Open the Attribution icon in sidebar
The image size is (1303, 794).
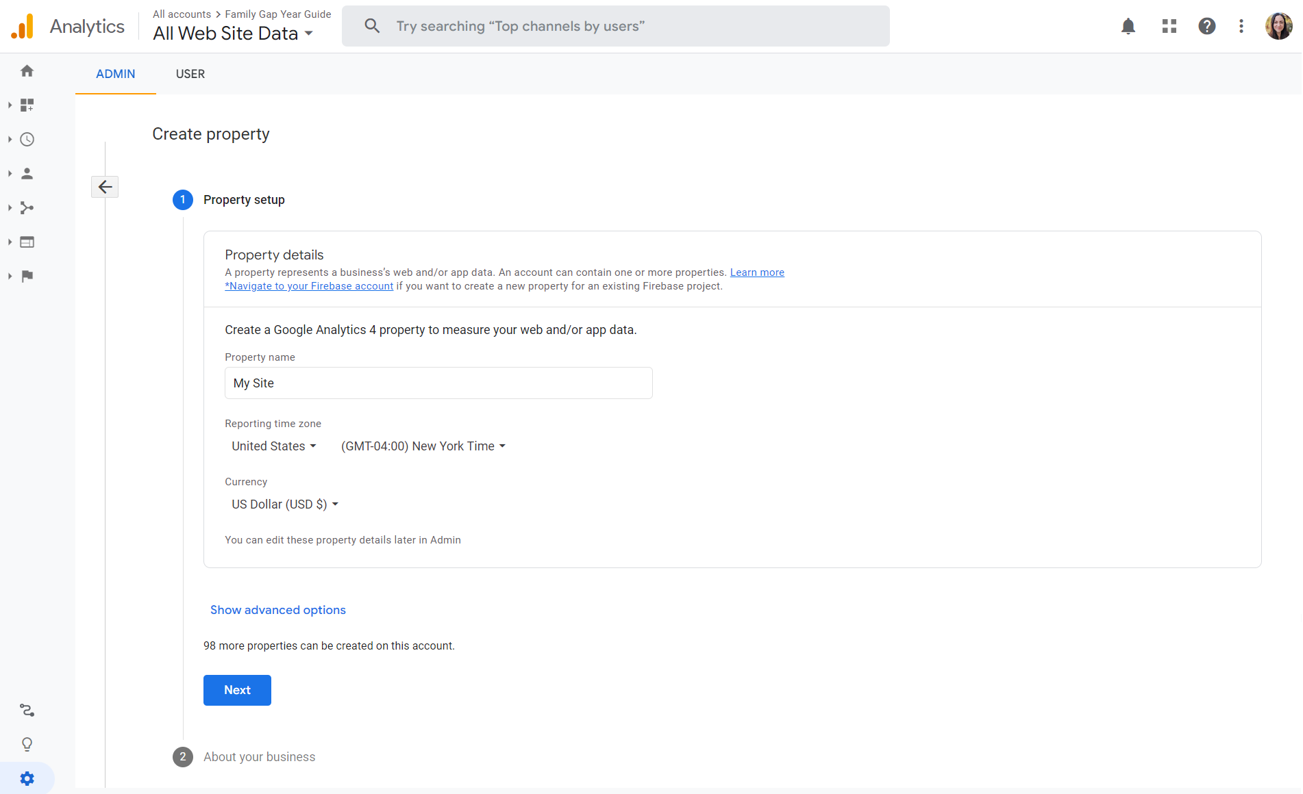point(27,710)
